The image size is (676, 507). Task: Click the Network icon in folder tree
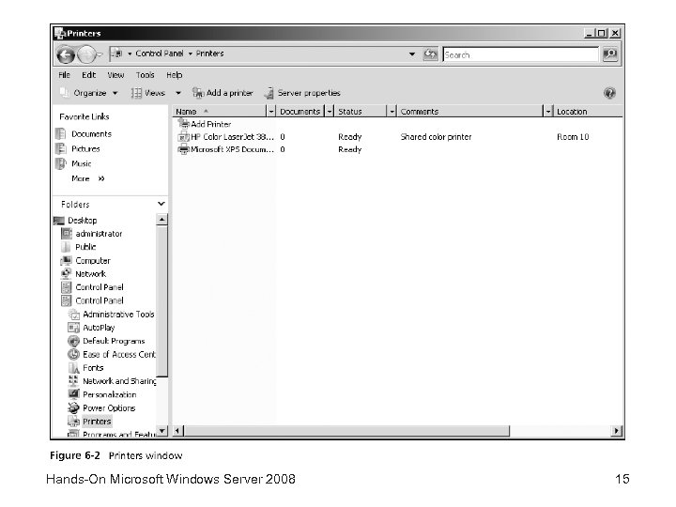[66, 273]
